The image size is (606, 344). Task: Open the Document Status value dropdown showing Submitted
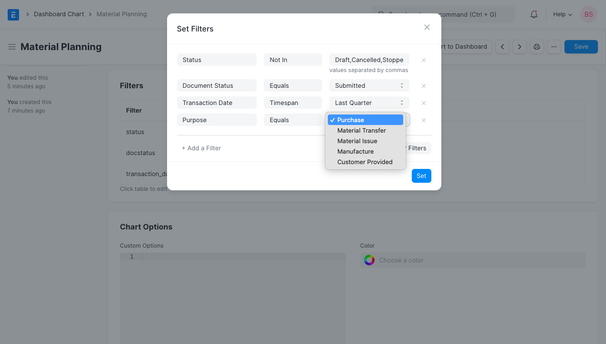pyautogui.click(x=368, y=85)
